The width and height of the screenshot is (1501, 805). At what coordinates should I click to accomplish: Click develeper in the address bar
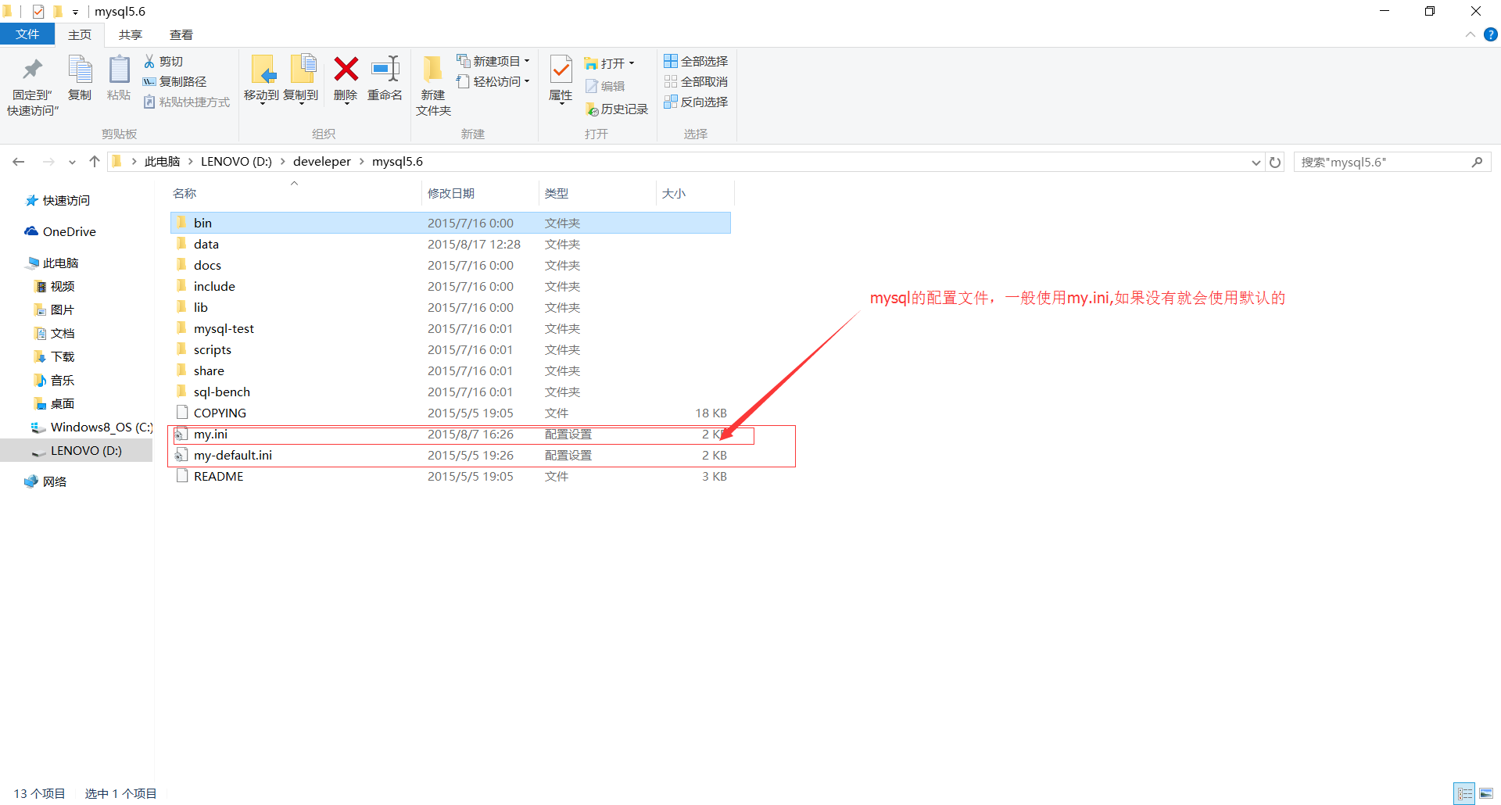point(322,162)
